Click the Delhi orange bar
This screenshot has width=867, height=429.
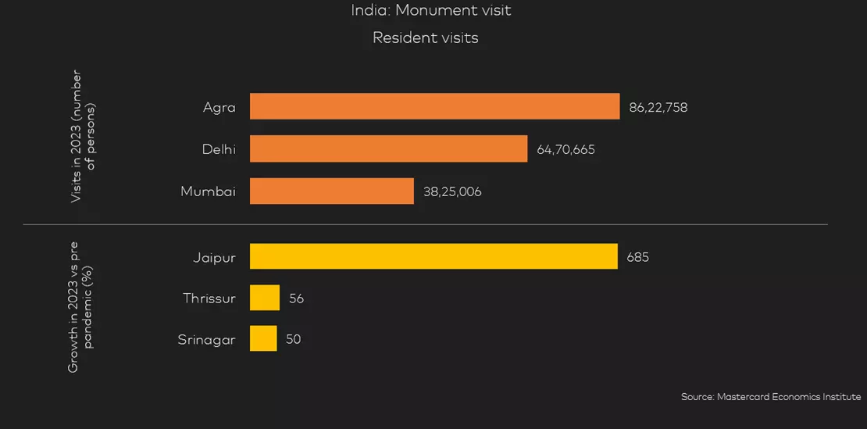point(389,148)
